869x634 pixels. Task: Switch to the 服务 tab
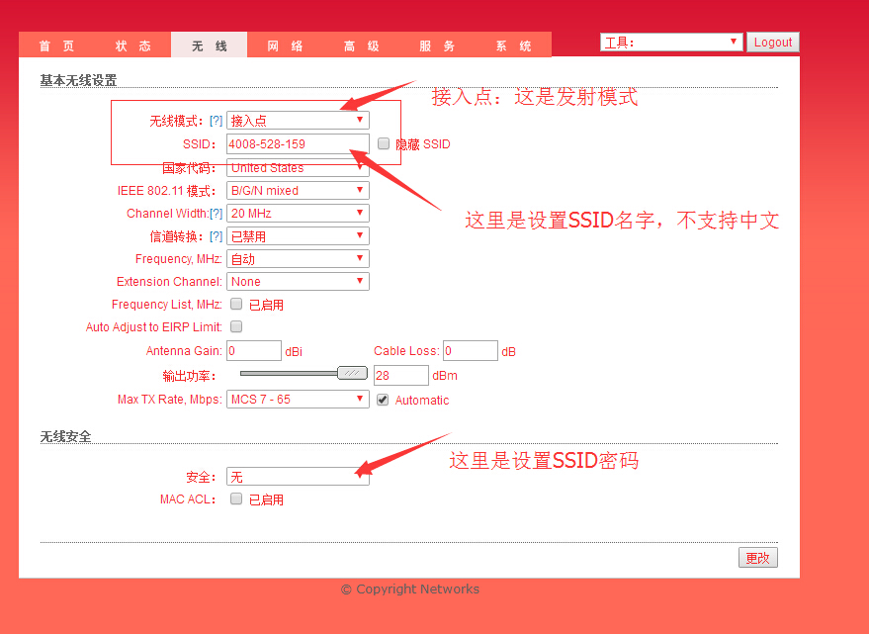tap(437, 46)
